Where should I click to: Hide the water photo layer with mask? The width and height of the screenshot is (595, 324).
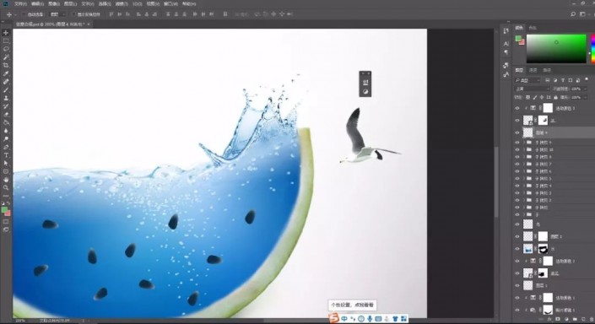pyautogui.click(x=517, y=249)
